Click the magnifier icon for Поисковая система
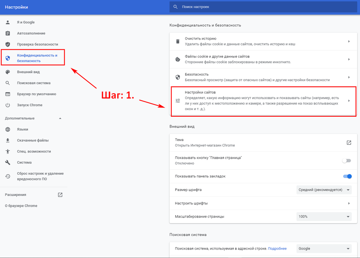Screen dimensions: 360x258 (8, 83)
